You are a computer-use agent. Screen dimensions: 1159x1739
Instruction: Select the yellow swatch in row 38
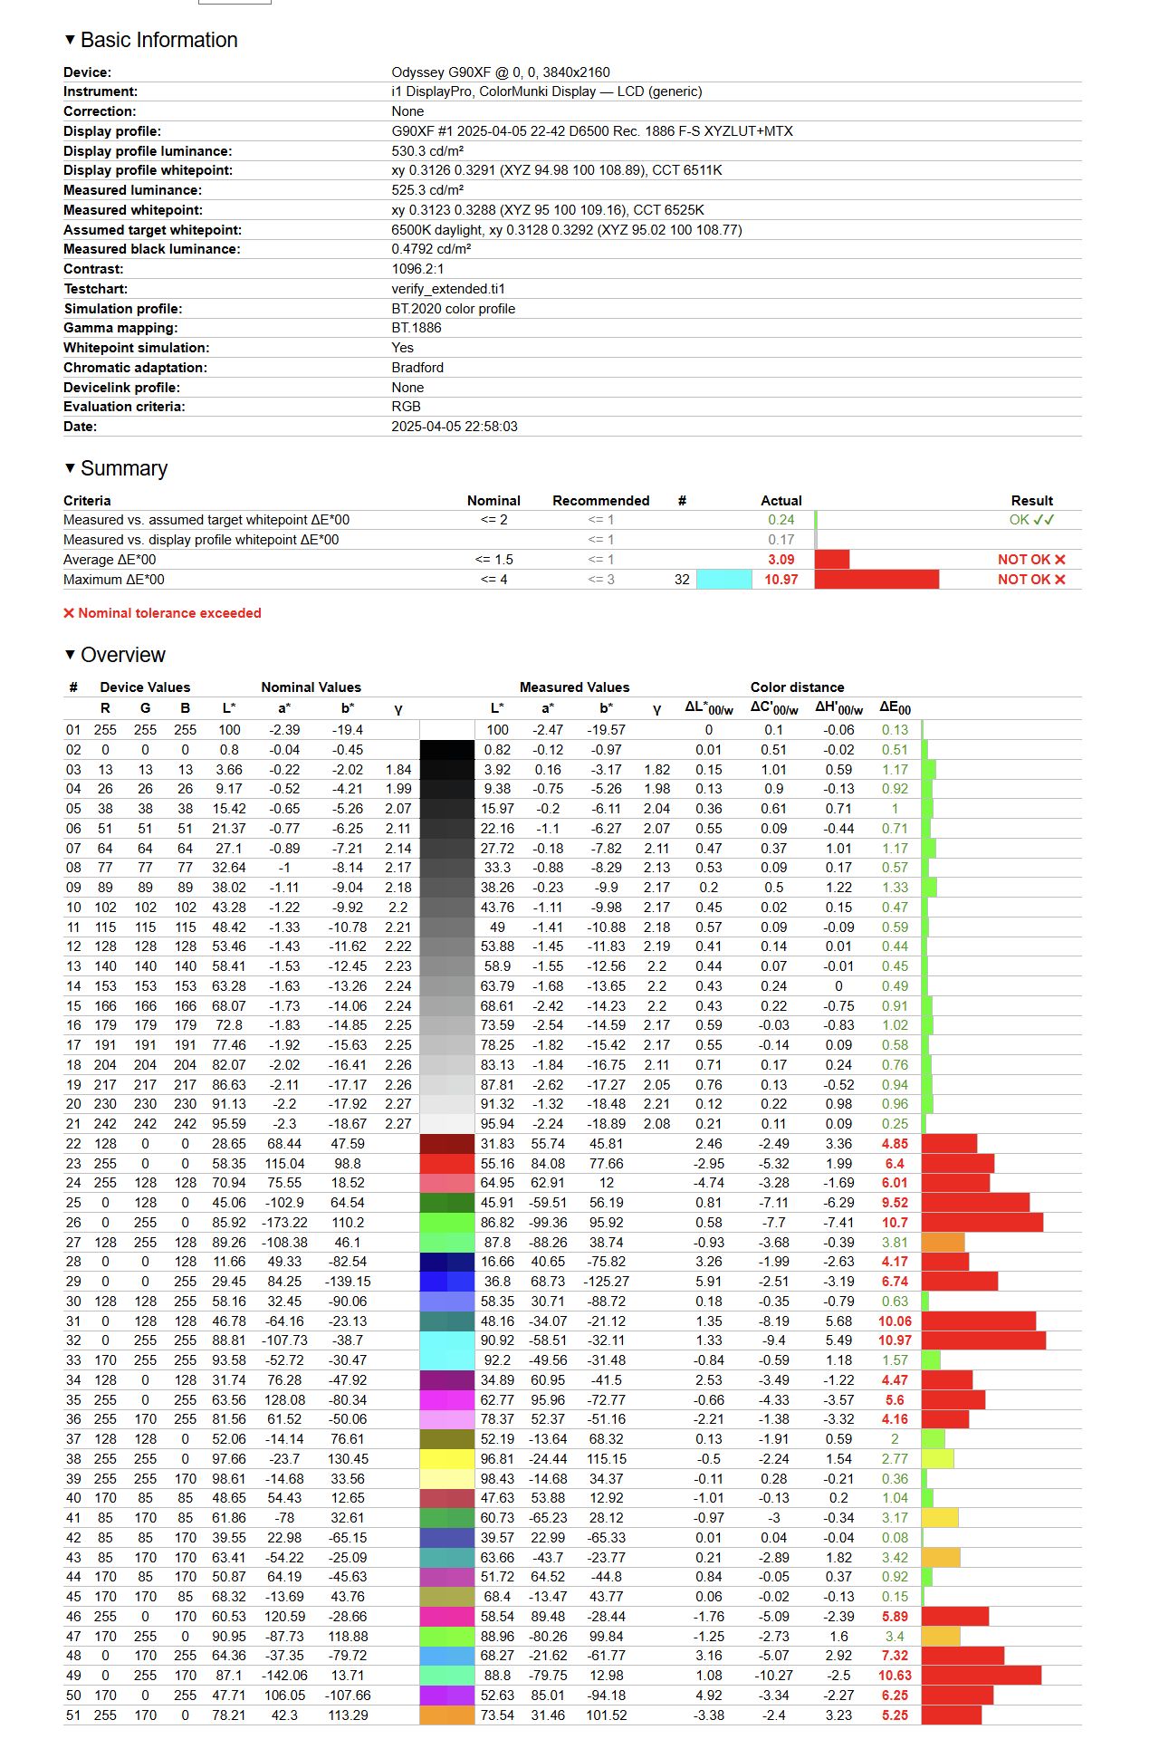(447, 1459)
